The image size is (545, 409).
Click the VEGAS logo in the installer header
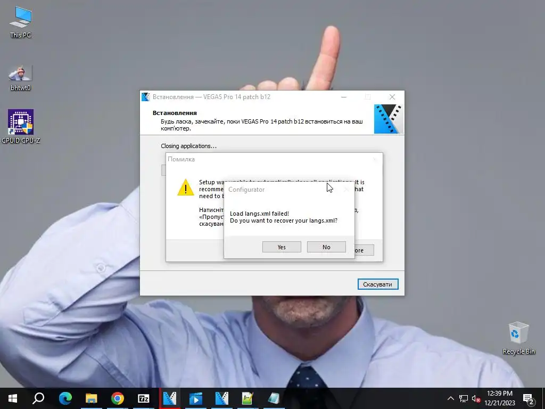[389, 119]
